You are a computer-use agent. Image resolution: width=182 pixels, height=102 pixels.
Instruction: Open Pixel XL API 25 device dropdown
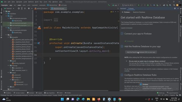[129, 5]
